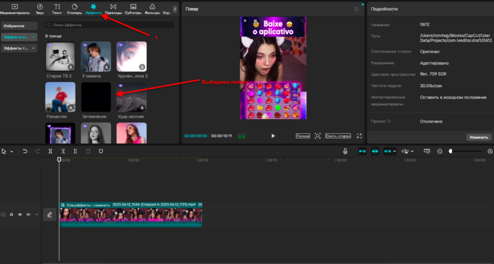Zoom in the timeline with plus icon
This screenshot has height=264, width=494.
click(490, 151)
